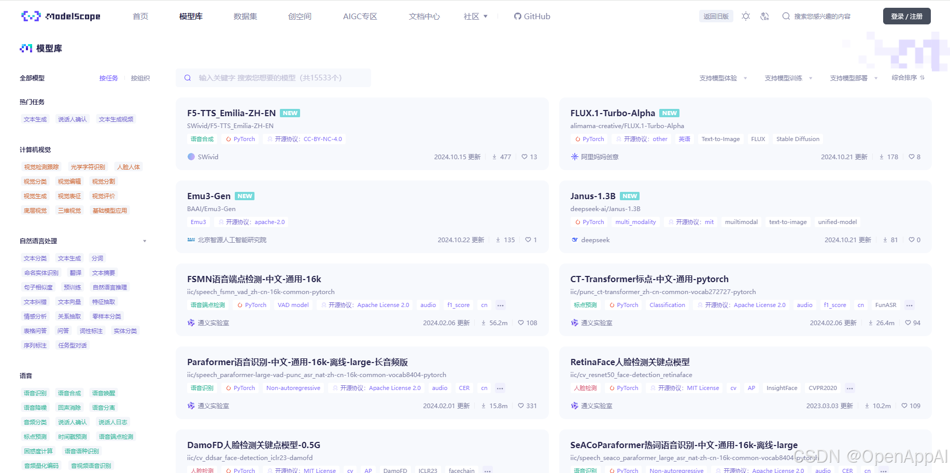Click the 返回旧版 button

tap(716, 16)
